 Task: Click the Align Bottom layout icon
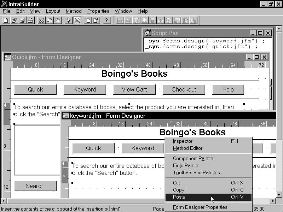[x=144, y=20]
